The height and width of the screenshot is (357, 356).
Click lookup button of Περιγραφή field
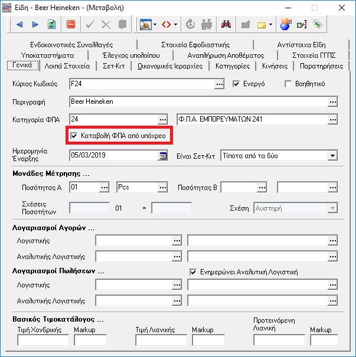[x=332, y=102]
